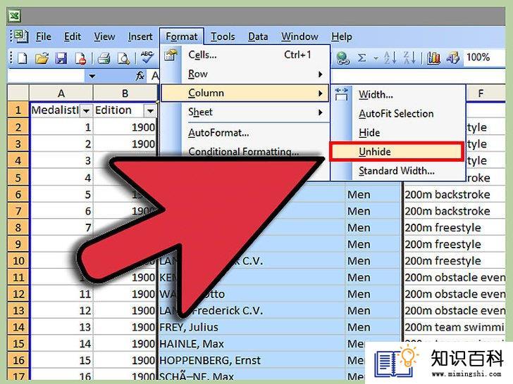Viewport: 513px width, 384px height.
Task: Click cell 'HOPPENBERG, Ernst'
Action: (252, 360)
